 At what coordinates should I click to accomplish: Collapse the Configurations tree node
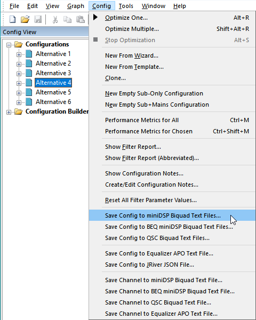(9, 45)
